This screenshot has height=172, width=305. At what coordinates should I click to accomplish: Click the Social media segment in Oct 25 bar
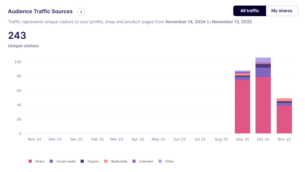click(x=263, y=72)
